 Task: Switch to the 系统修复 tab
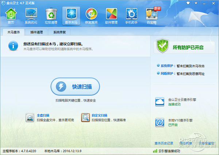click(59, 32)
